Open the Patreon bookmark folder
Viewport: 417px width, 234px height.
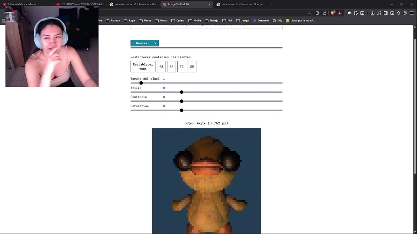coord(113,20)
